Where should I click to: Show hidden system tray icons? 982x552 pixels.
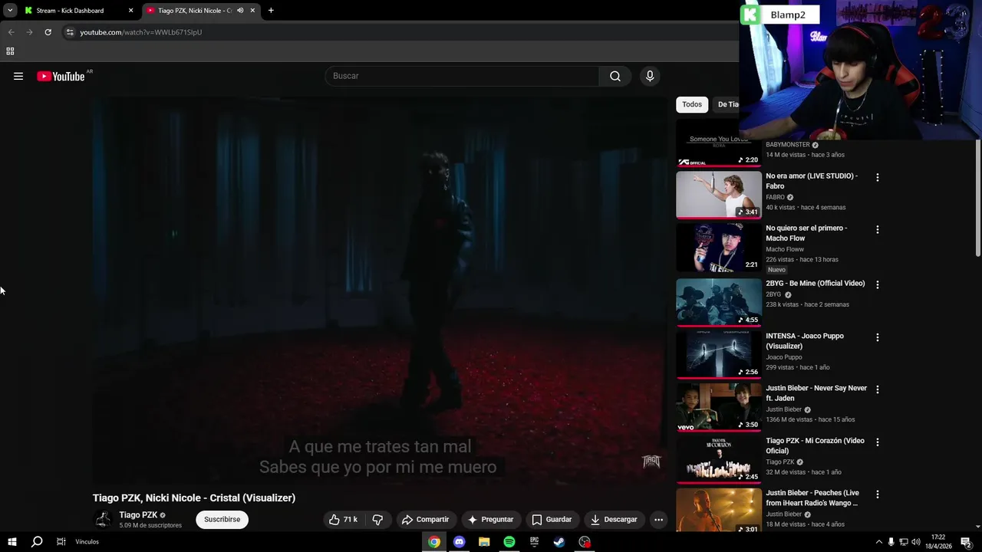pyautogui.click(x=878, y=542)
